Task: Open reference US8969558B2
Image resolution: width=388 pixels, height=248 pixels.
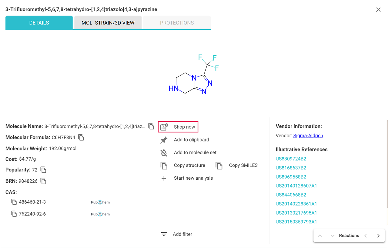Action: click(291, 177)
